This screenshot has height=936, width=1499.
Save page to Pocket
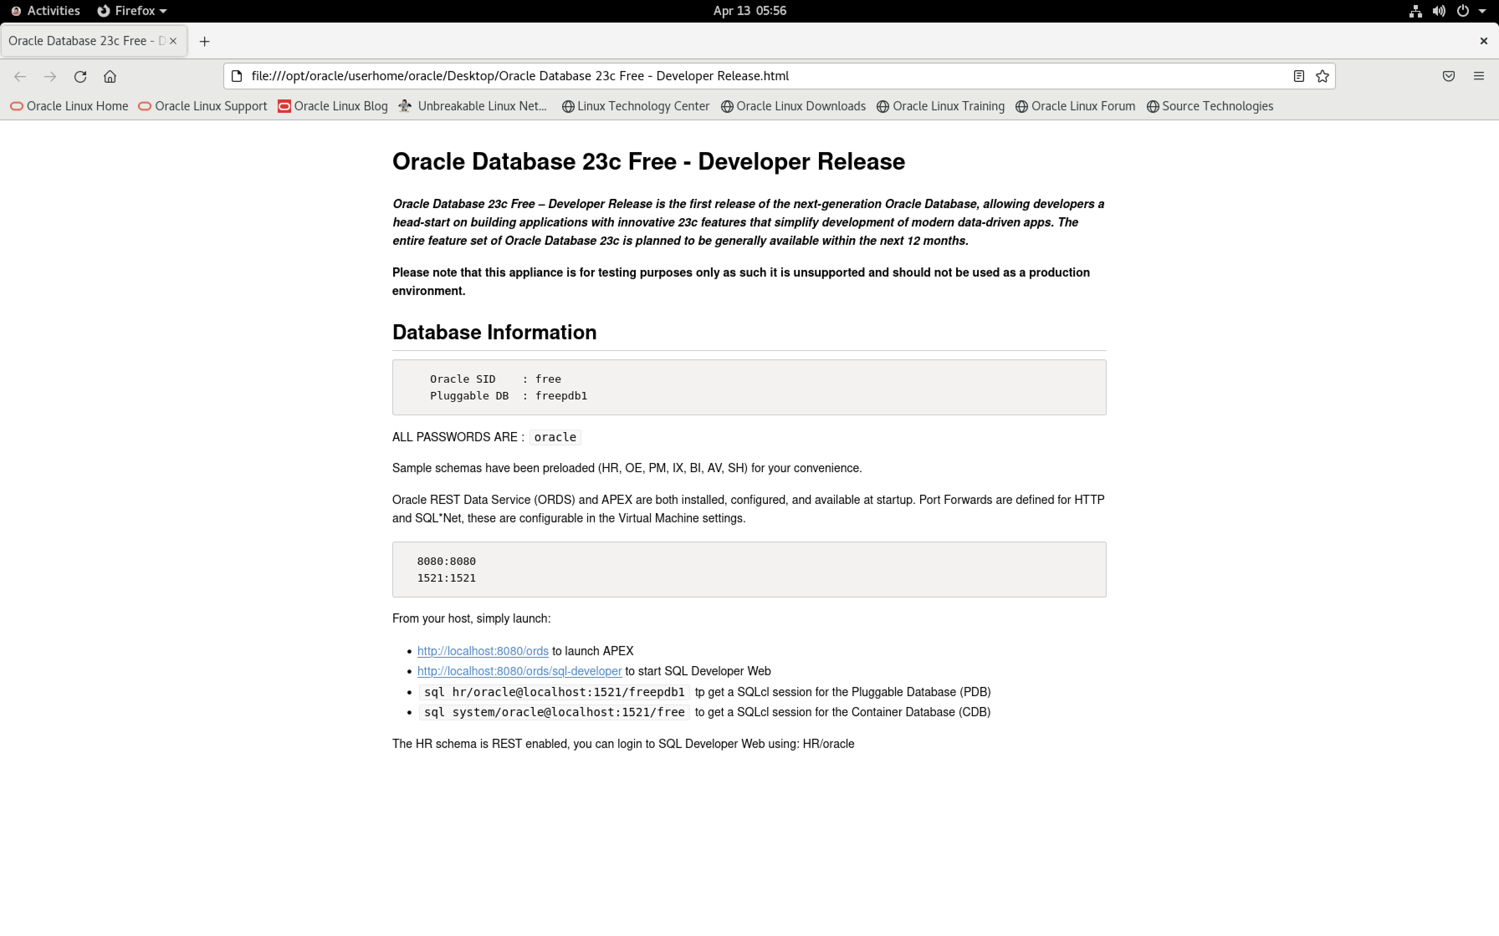[1448, 76]
